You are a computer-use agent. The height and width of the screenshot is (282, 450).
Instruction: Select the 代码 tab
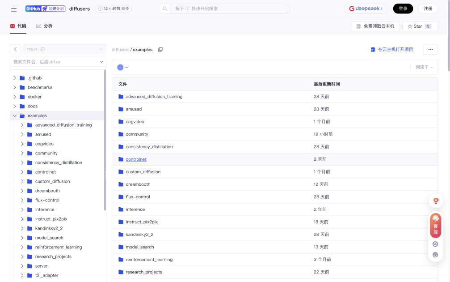(x=18, y=26)
